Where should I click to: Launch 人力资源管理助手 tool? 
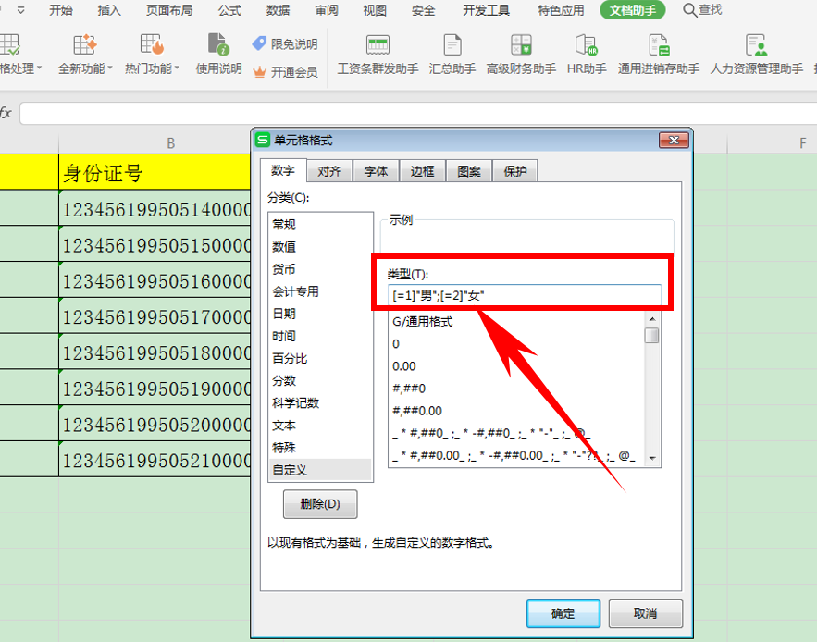757,54
